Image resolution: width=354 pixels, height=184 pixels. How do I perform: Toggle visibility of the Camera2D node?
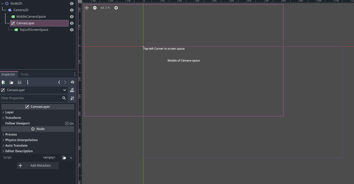(x=72, y=10)
